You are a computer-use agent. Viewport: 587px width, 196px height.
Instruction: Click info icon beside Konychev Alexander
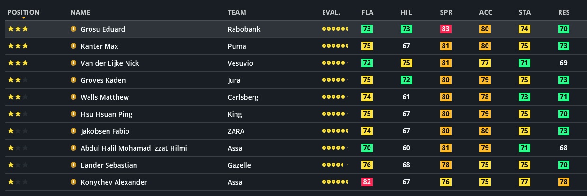click(x=73, y=182)
